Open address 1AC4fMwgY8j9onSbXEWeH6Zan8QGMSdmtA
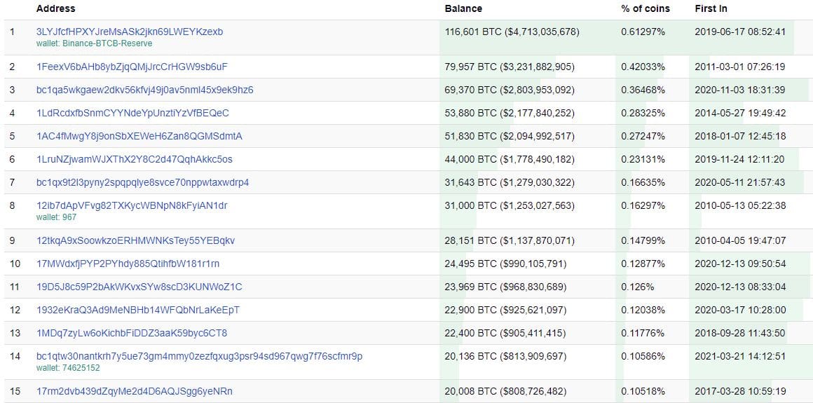This screenshot has width=813, height=403. (x=139, y=136)
